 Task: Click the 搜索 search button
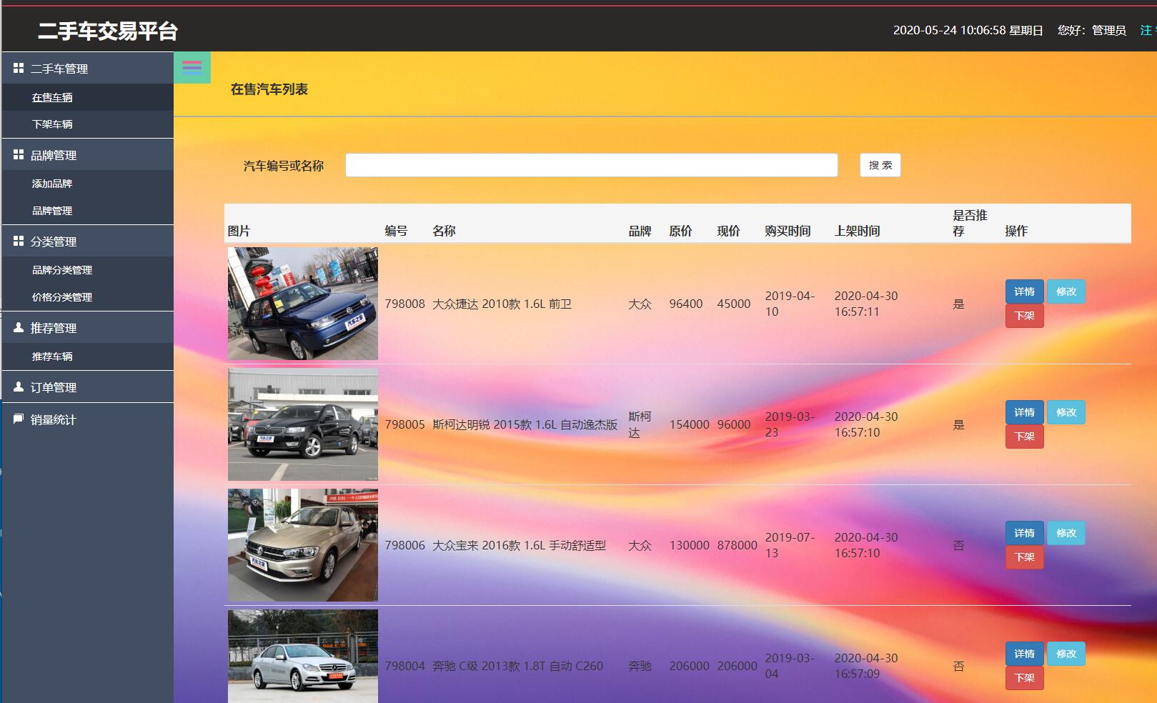point(880,164)
